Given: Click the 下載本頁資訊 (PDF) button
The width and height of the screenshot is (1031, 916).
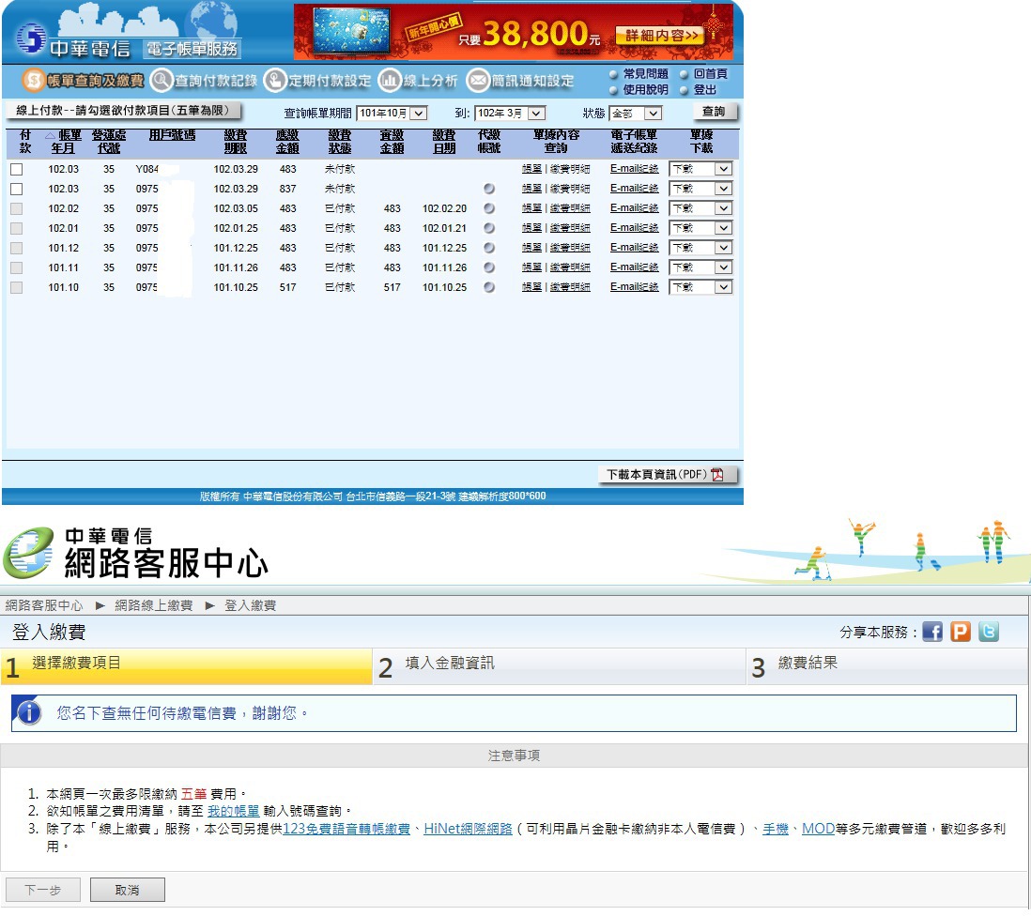Looking at the screenshot, I should click(x=668, y=475).
